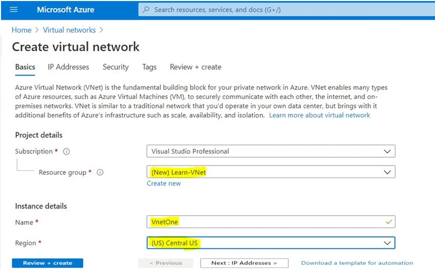
Task: Open Download a template for automation
Action: 357,263
